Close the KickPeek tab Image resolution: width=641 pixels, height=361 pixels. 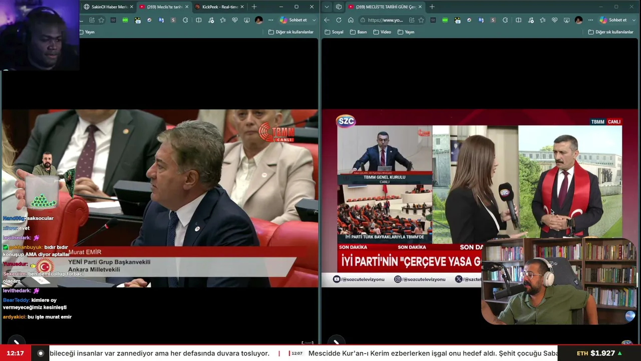click(242, 7)
